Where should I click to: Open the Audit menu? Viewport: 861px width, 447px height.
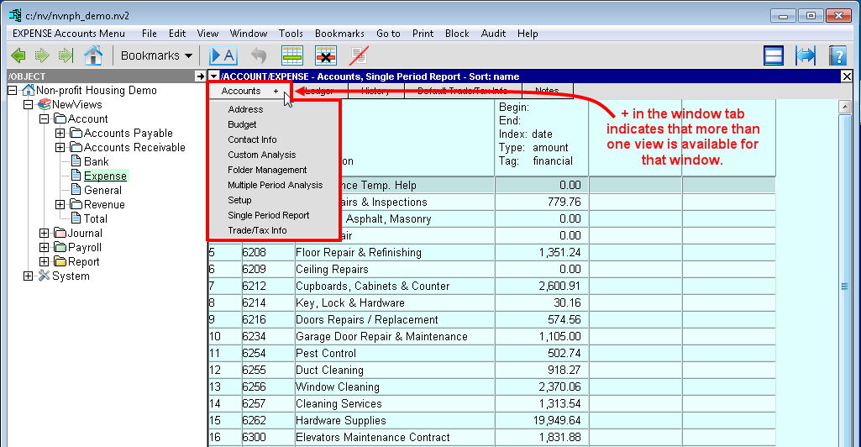[x=493, y=34]
